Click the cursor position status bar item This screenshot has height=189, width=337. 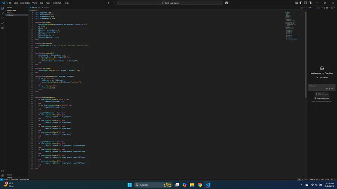[x=305, y=179]
